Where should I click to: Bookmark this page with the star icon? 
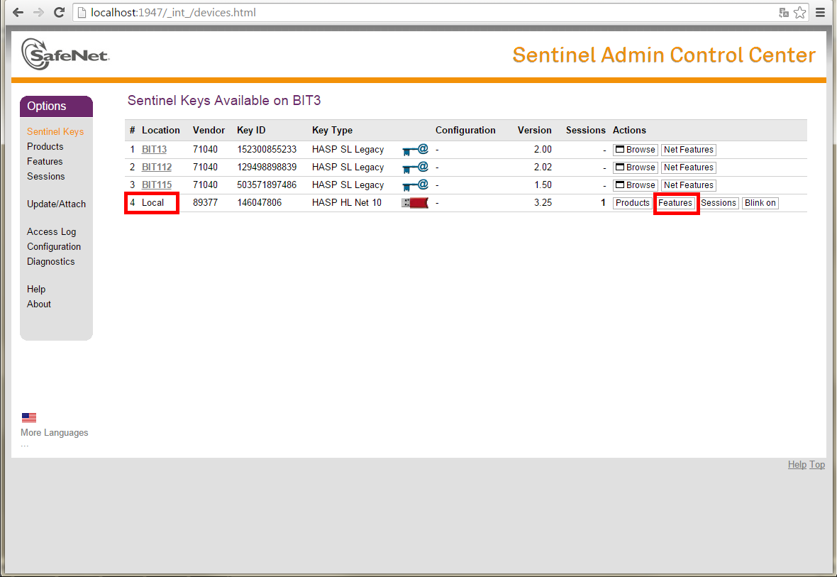pyautogui.click(x=799, y=12)
